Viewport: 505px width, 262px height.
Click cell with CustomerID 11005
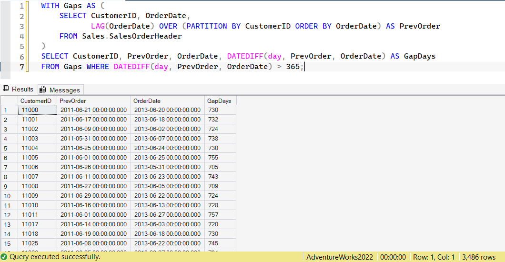pos(37,157)
